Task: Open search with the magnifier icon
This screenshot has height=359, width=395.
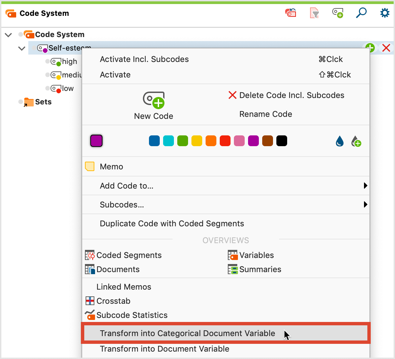Action: (361, 13)
